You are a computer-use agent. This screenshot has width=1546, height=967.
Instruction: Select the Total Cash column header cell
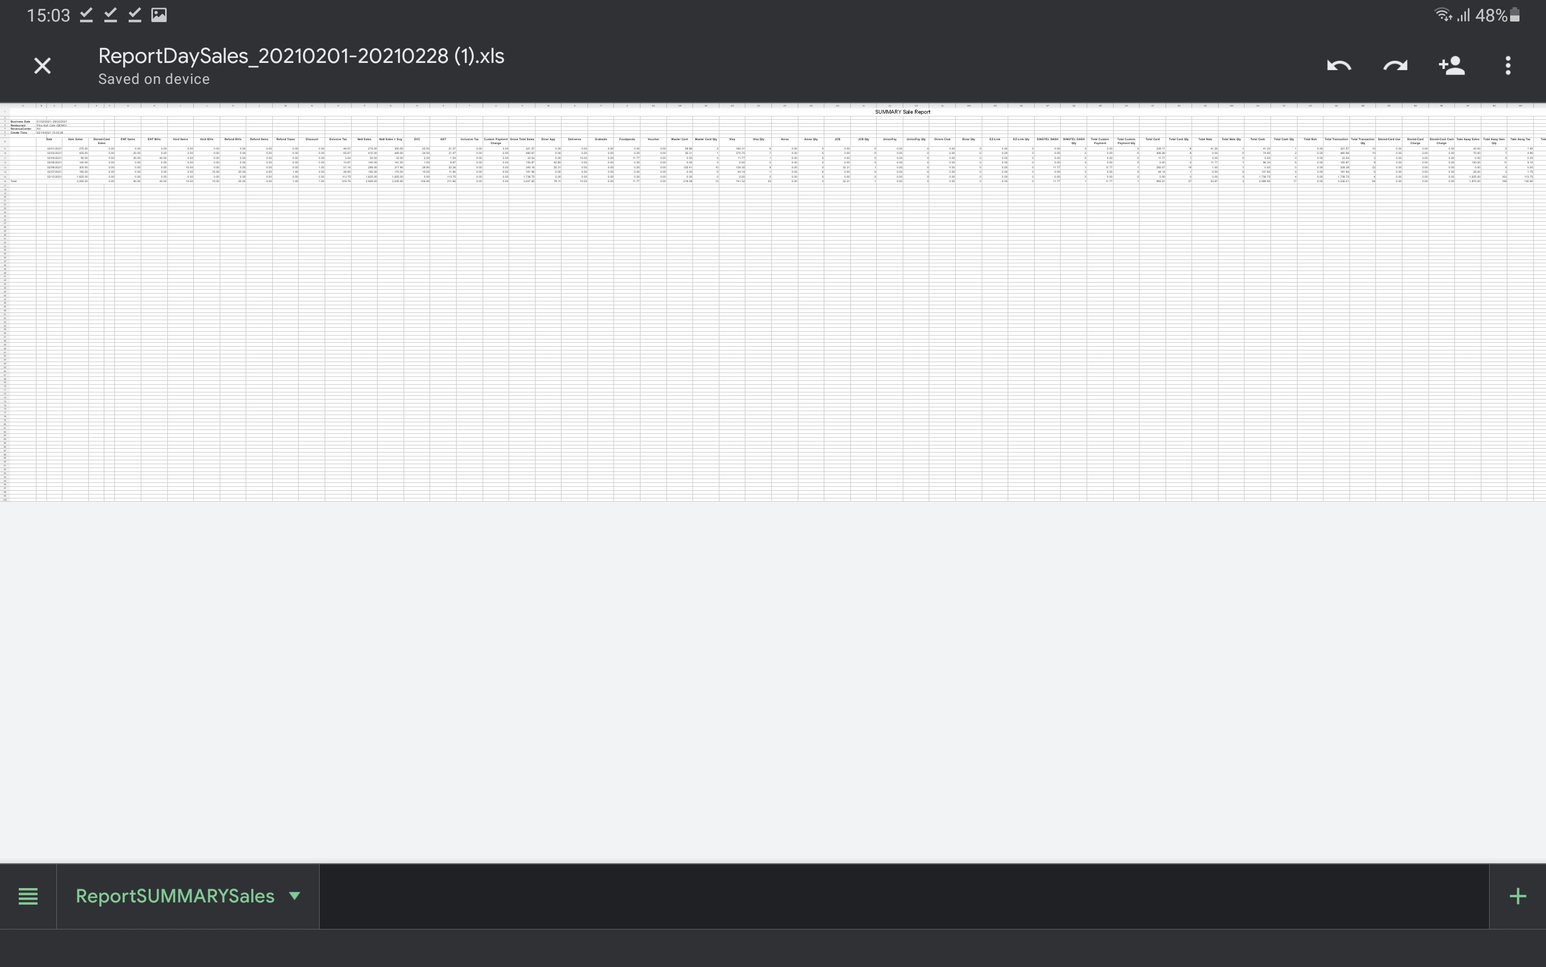[1258, 140]
